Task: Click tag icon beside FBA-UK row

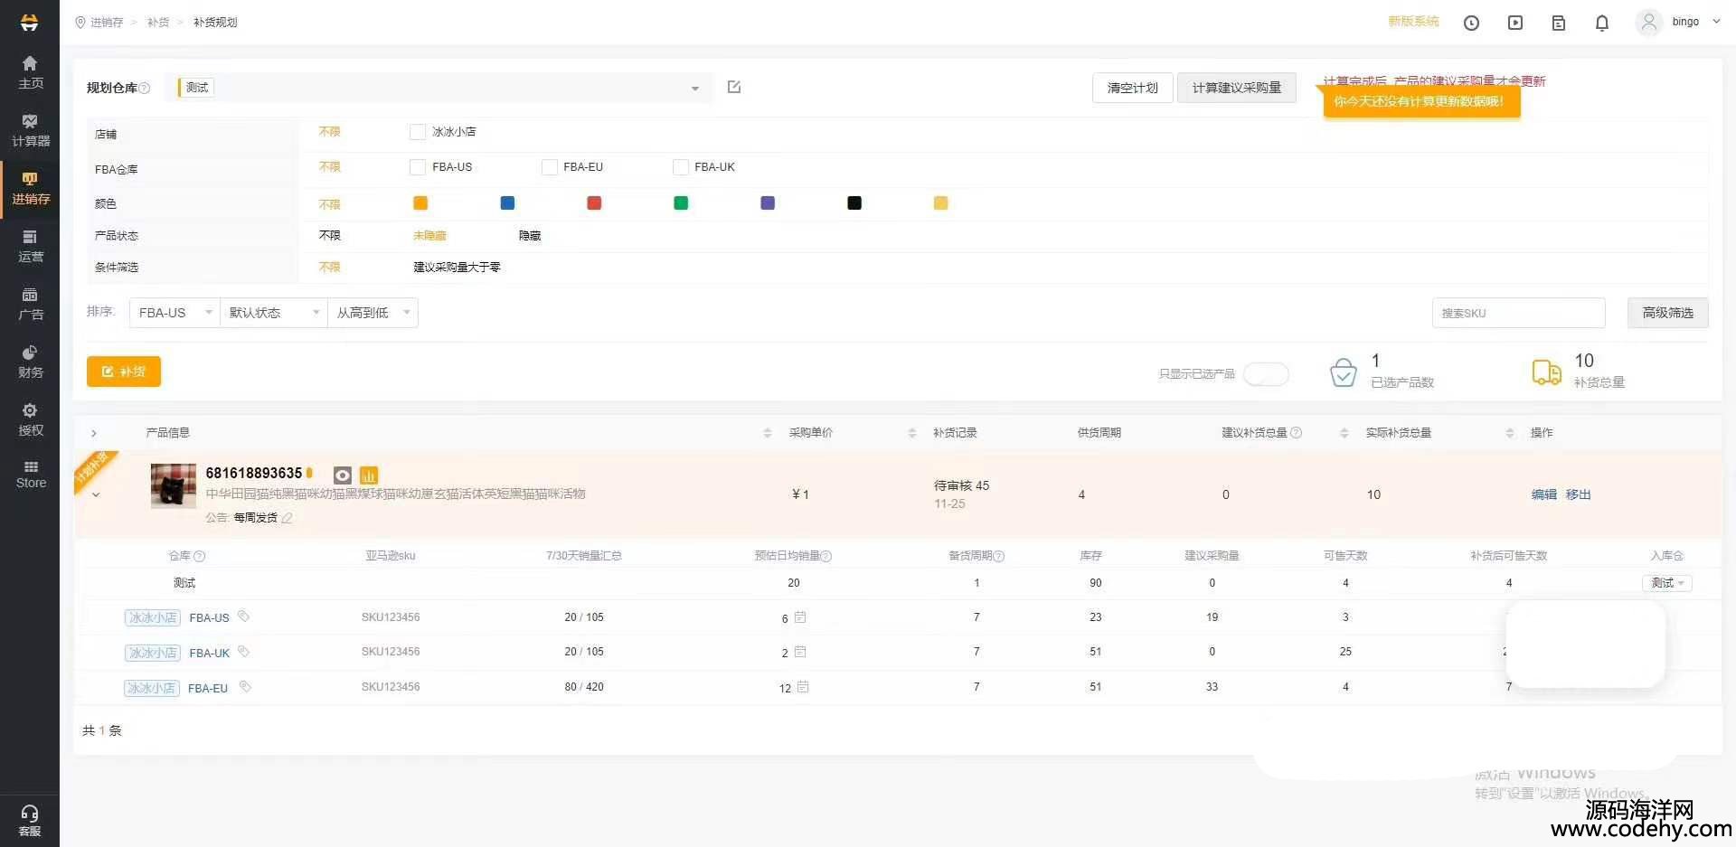Action: click(x=243, y=652)
